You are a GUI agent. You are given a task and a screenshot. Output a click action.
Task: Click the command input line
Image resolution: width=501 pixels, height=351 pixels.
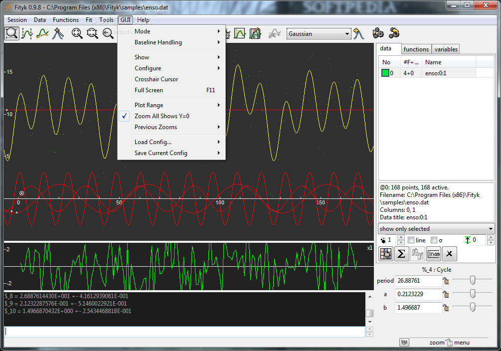[184, 332]
